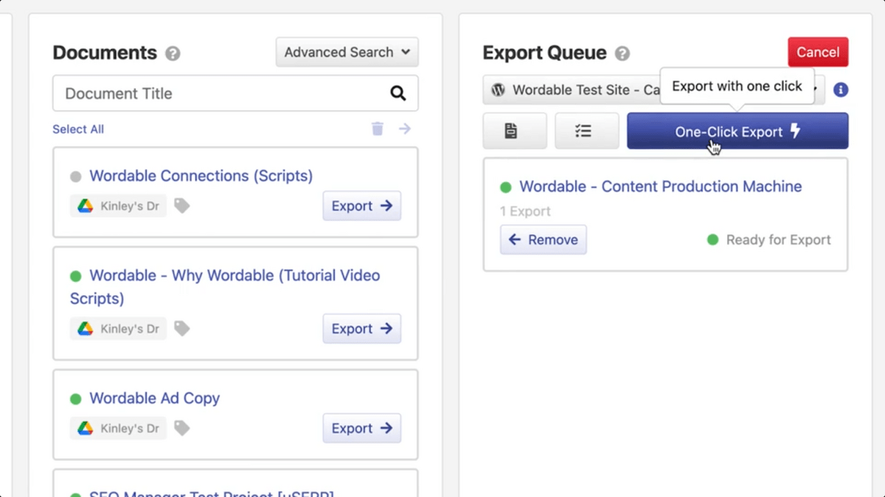Screen dimensions: 885x497
Task: Click the blue info icon
Action: 841,90
